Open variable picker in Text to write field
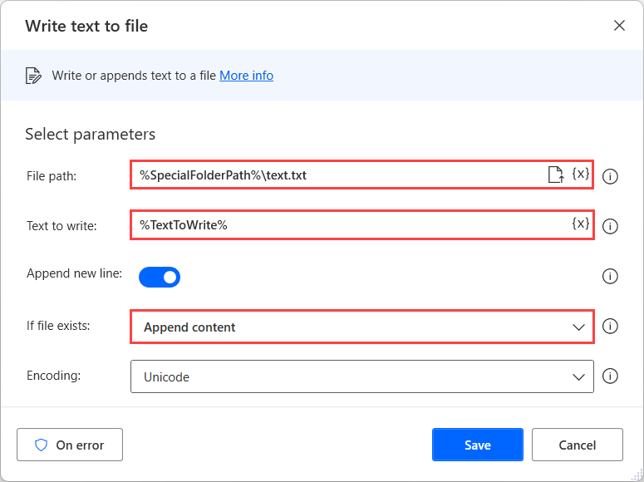Screen dimensions: 644x482 point(581,224)
